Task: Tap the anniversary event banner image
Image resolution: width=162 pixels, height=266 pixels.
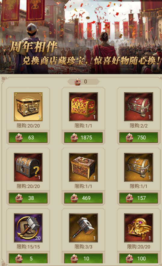Action: click(x=81, y=37)
